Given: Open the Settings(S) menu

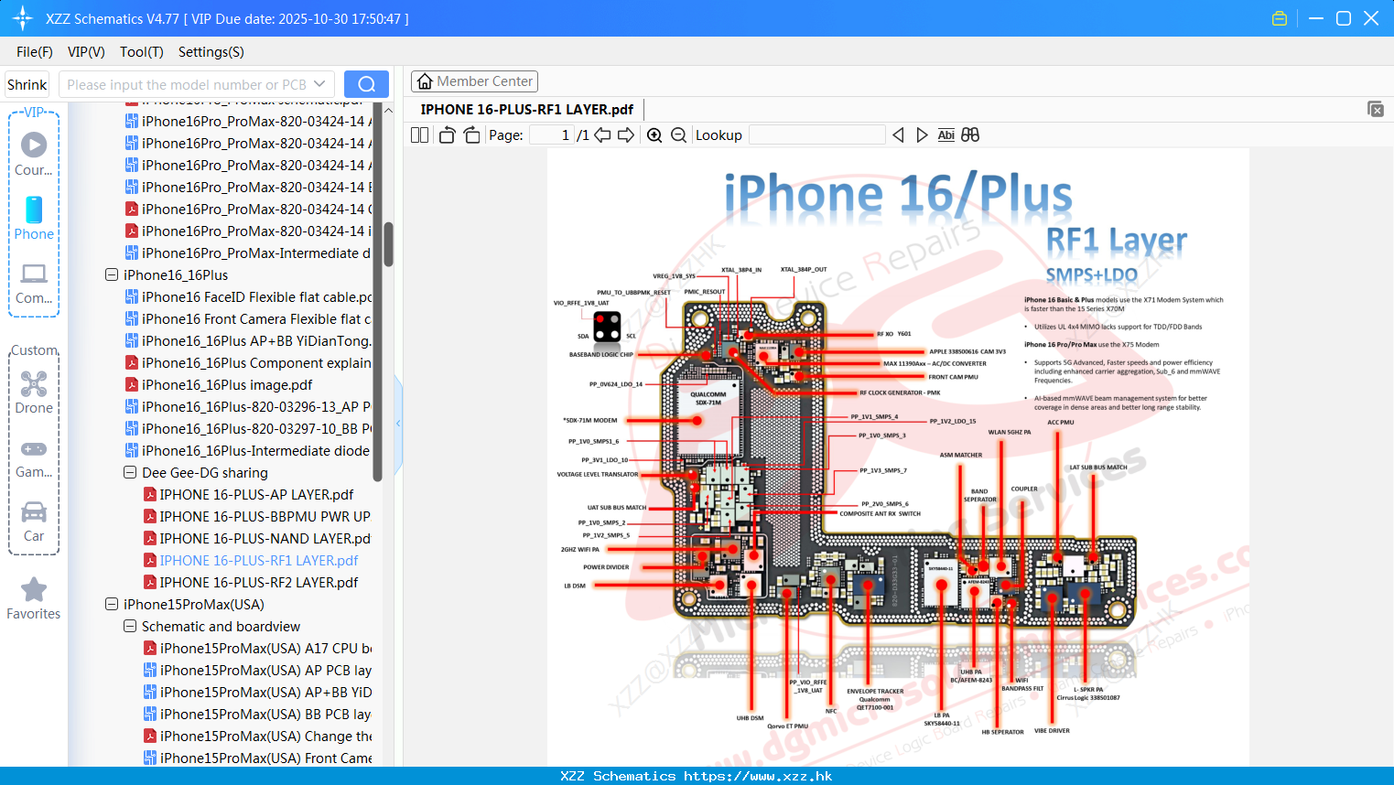Looking at the screenshot, I should point(211,52).
